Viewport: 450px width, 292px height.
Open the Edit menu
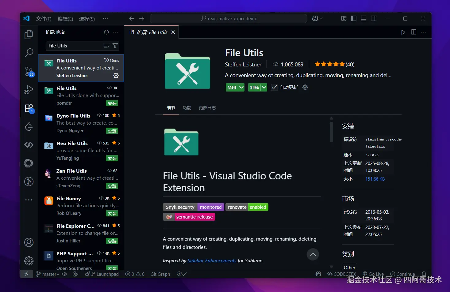coord(65,19)
